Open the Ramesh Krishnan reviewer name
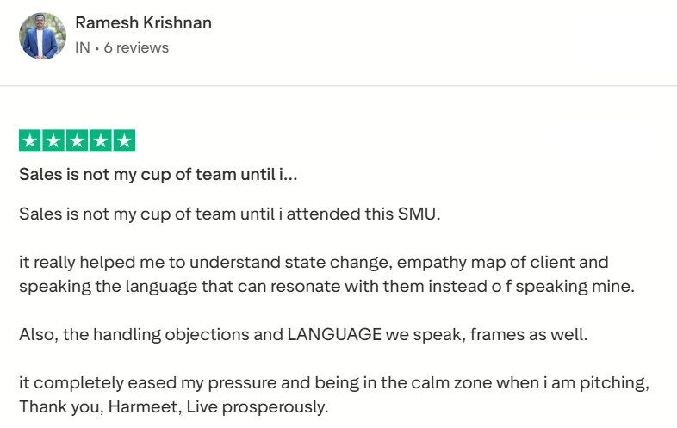The height and width of the screenshot is (428, 677). [x=143, y=23]
